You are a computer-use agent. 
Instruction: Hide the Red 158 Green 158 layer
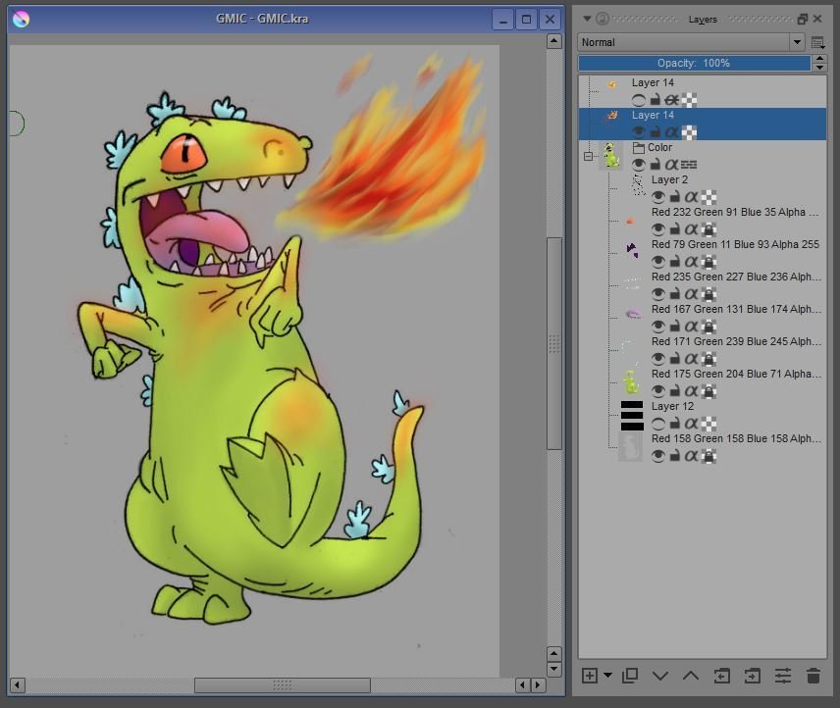657,456
